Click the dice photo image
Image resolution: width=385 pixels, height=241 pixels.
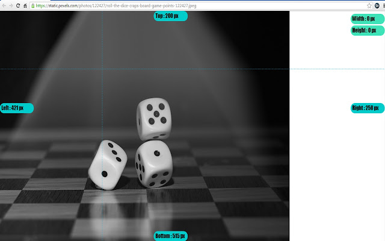coord(144,126)
